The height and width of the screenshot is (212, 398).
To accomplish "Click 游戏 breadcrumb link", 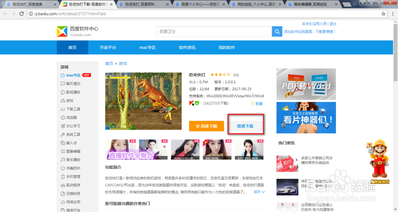I will [x=123, y=63].
